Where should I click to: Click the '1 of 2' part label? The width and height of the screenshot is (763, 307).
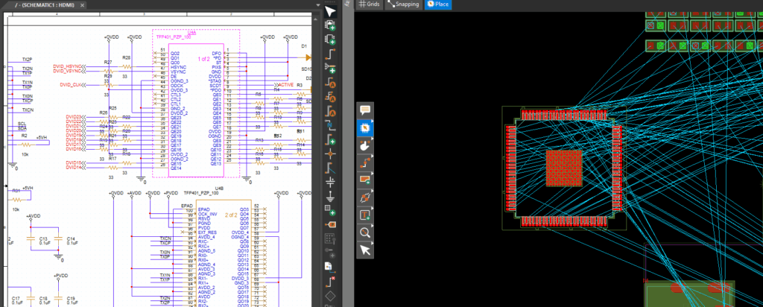204,59
